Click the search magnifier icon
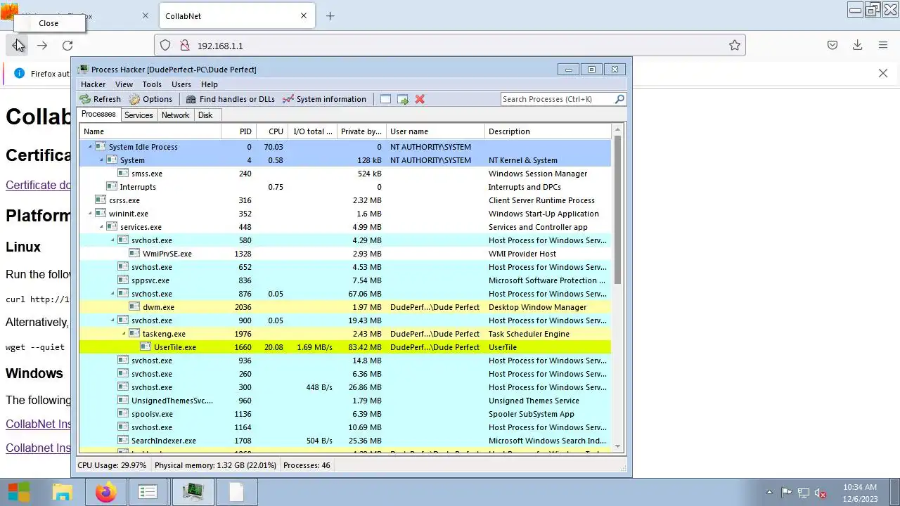The height and width of the screenshot is (506, 900). 619,99
